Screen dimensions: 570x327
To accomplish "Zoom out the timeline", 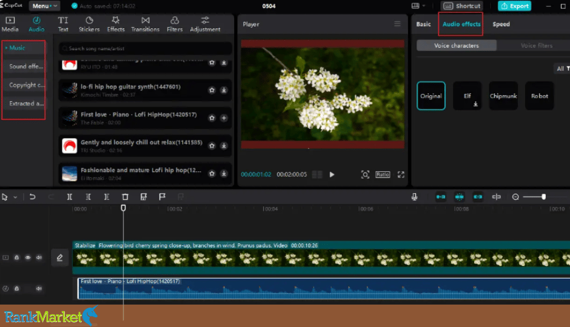I will (515, 197).
